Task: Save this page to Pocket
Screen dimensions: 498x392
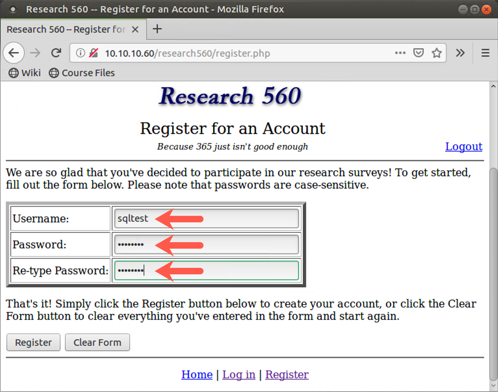Action: [x=419, y=53]
